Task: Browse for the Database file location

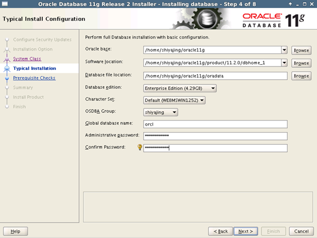Action: [301, 76]
